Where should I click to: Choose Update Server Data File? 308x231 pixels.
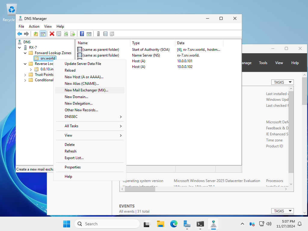click(x=90, y=64)
